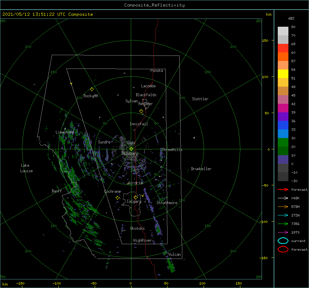This screenshot has width=309, height=288.
Task: Click the ThreeHills label
Action: click(x=172, y=150)
